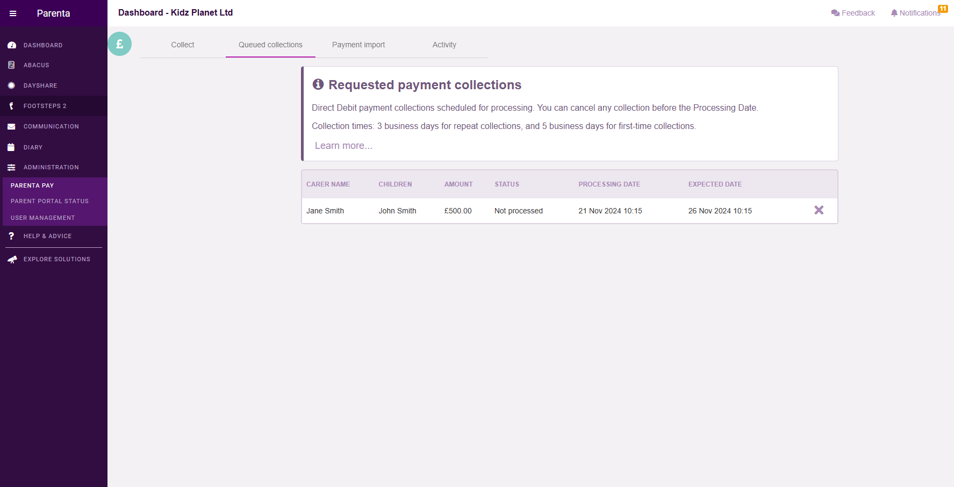Click the Feedback speech bubble icon
This screenshot has width=954, height=487.
pyautogui.click(x=835, y=13)
